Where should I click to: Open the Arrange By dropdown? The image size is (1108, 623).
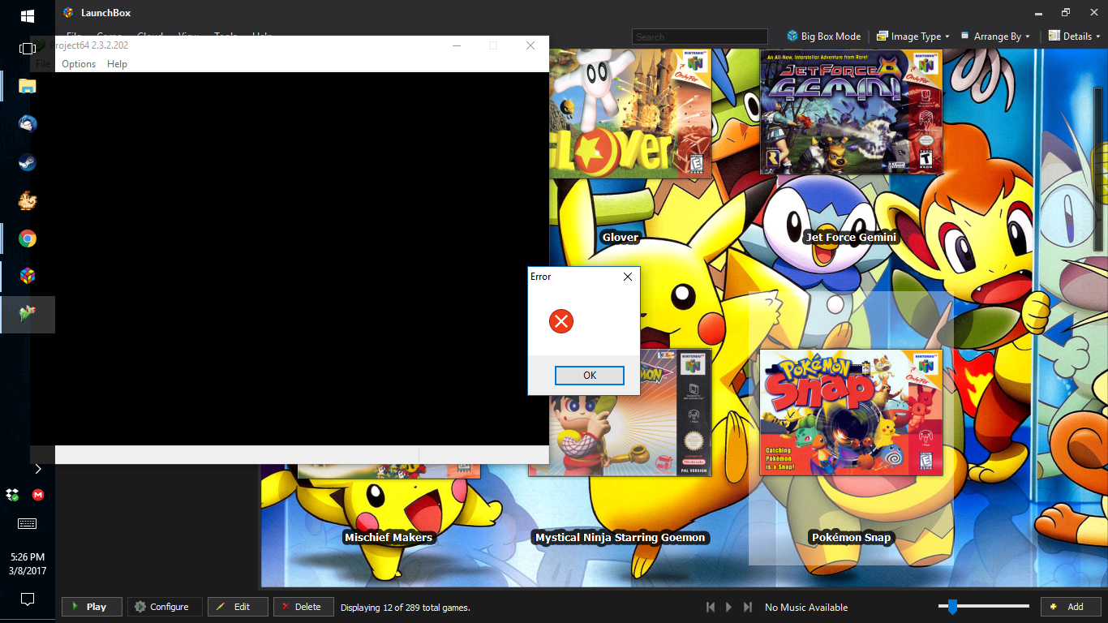[995, 37]
